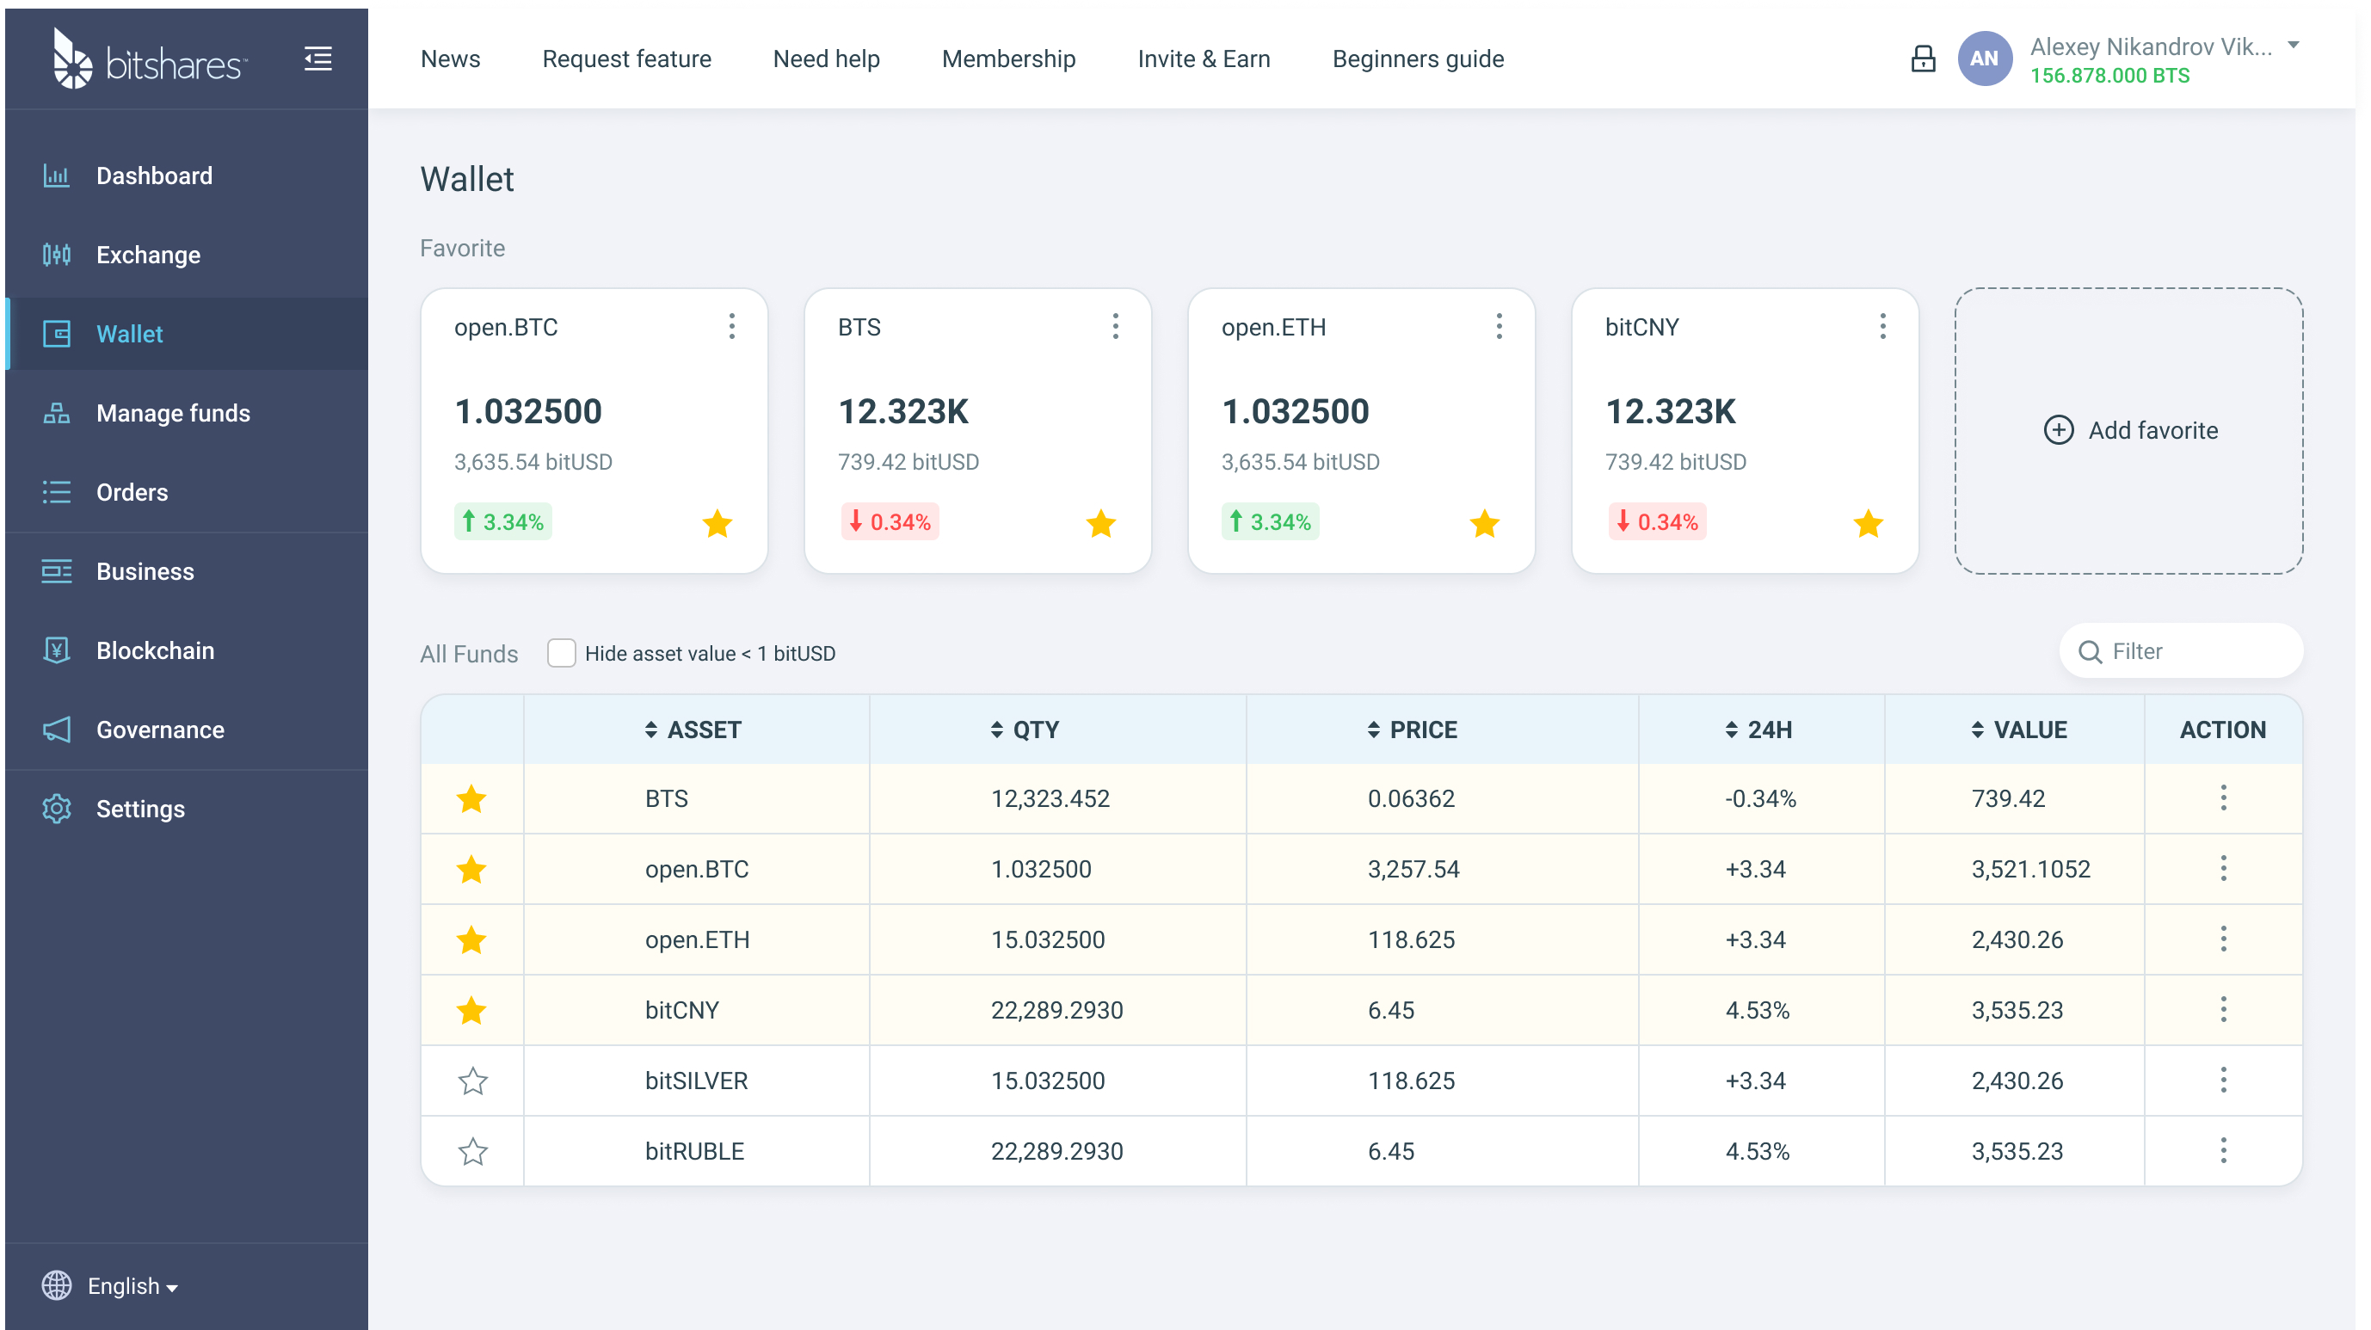2371x1330 pixels.
Task: Open bitSILVER row action menu
Action: coord(2224,1081)
